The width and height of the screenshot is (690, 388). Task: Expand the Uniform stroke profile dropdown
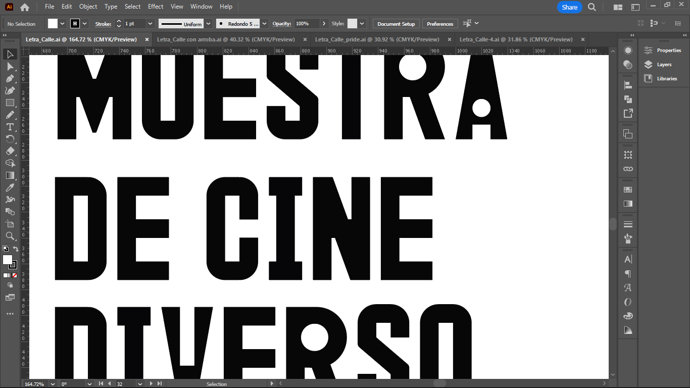click(207, 24)
